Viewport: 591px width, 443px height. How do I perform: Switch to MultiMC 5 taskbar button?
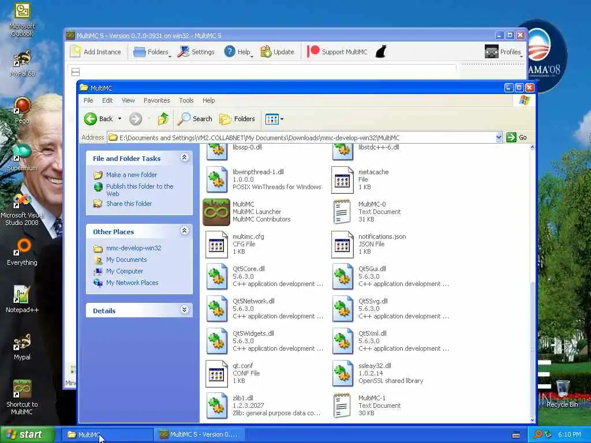click(x=199, y=435)
